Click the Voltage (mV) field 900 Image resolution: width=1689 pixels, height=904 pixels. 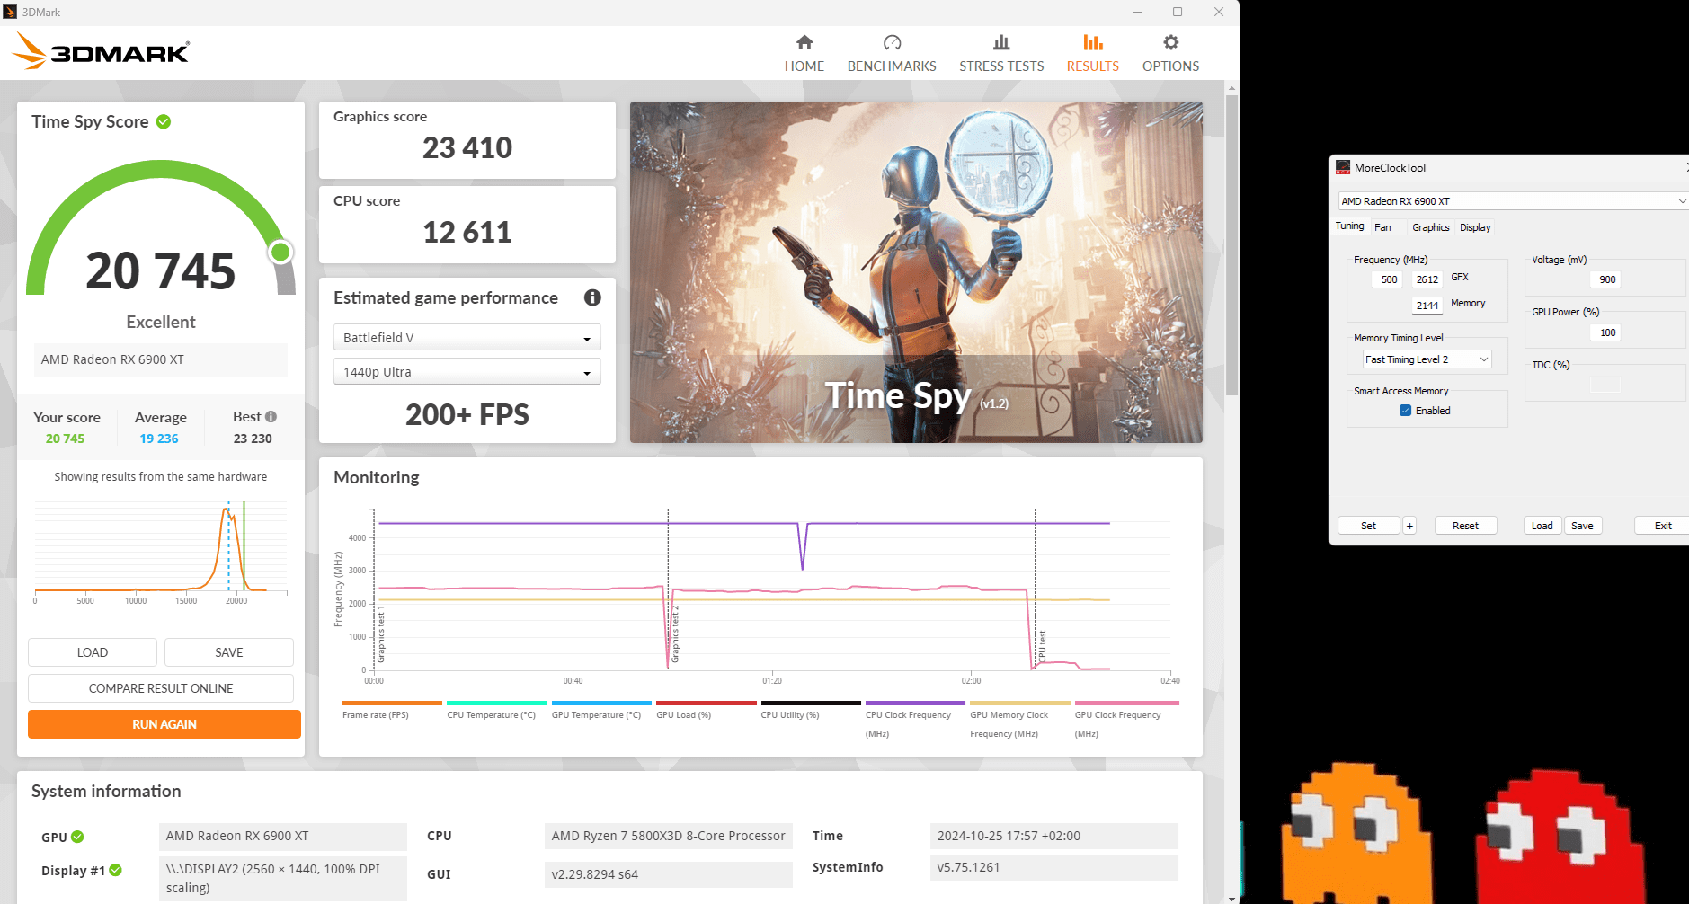[1605, 279]
